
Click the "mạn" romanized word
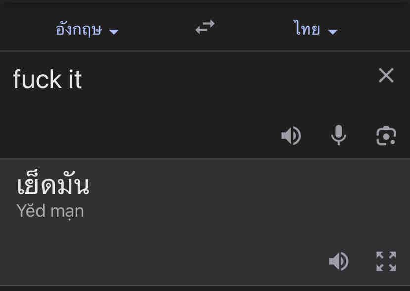67,211
